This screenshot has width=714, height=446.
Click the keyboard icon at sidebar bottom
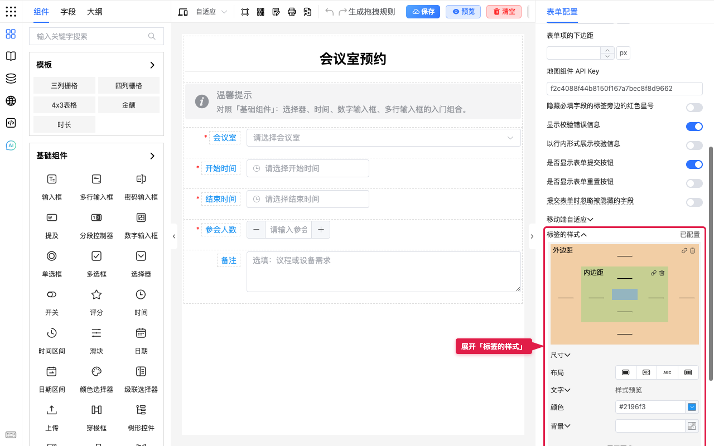click(x=11, y=435)
